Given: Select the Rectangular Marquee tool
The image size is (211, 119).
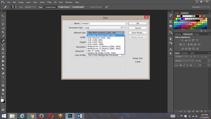Looking at the screenshot, I should [x=3, y=20].
